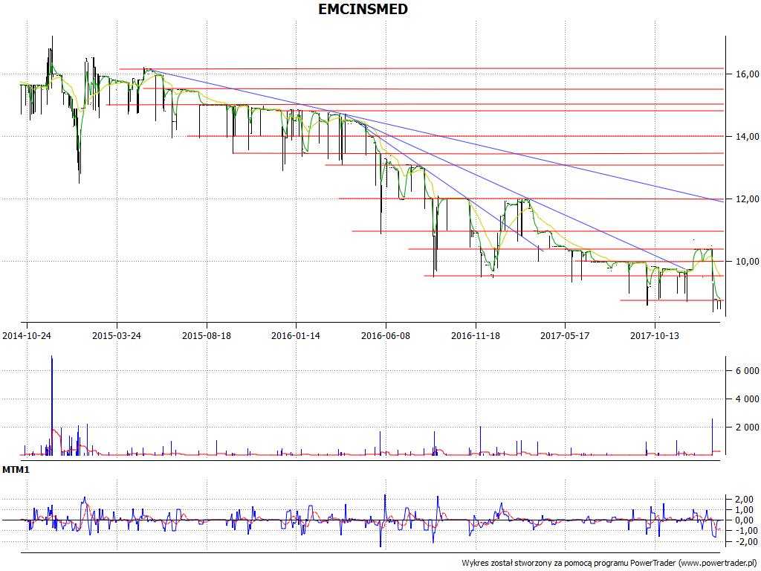Click the 2,00 momentum axis label

[745, 500]
